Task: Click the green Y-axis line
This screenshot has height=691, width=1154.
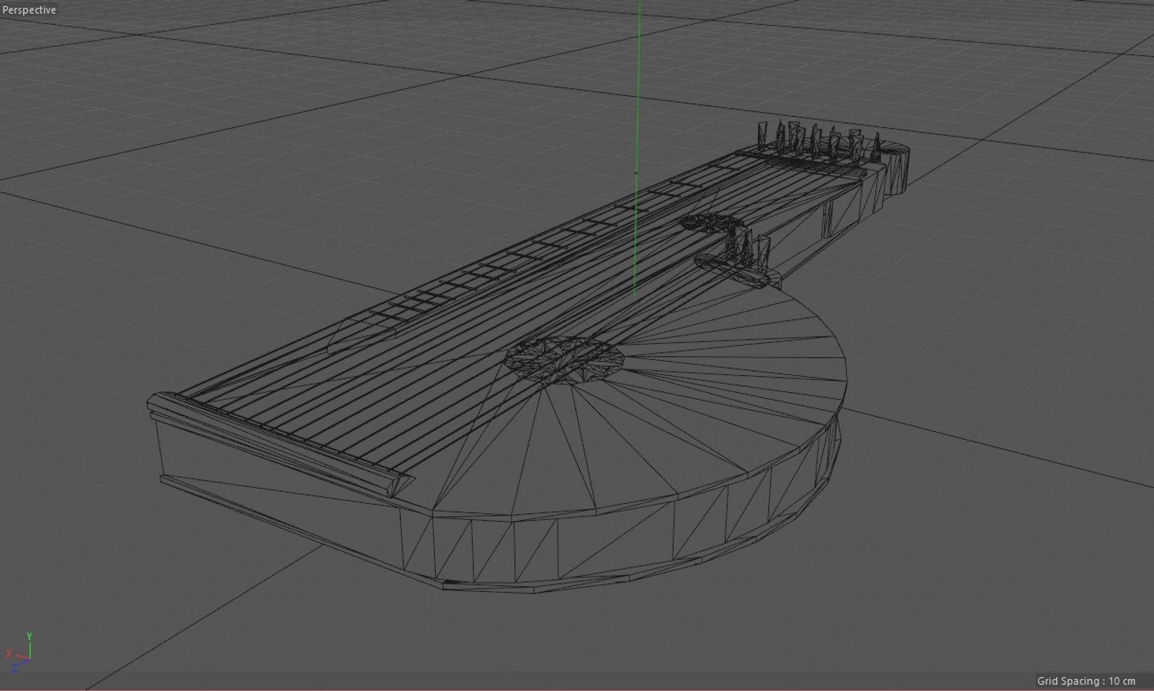Action: [637, 147]
